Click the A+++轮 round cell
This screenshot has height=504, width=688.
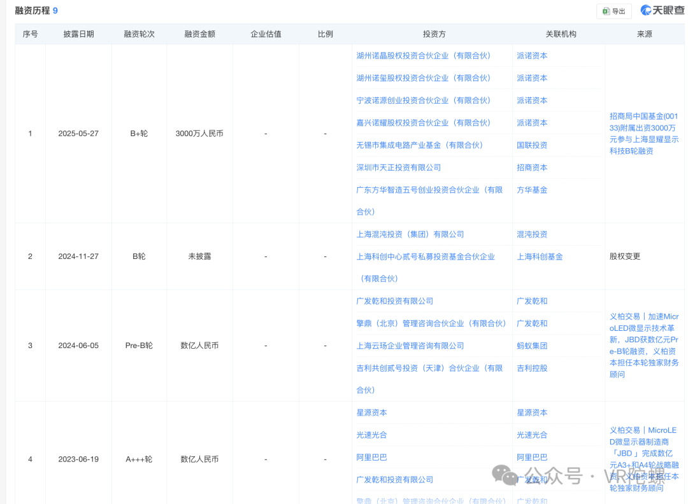coord(139,459)
